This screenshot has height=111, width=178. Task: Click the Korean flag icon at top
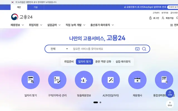tap(13, 2)
